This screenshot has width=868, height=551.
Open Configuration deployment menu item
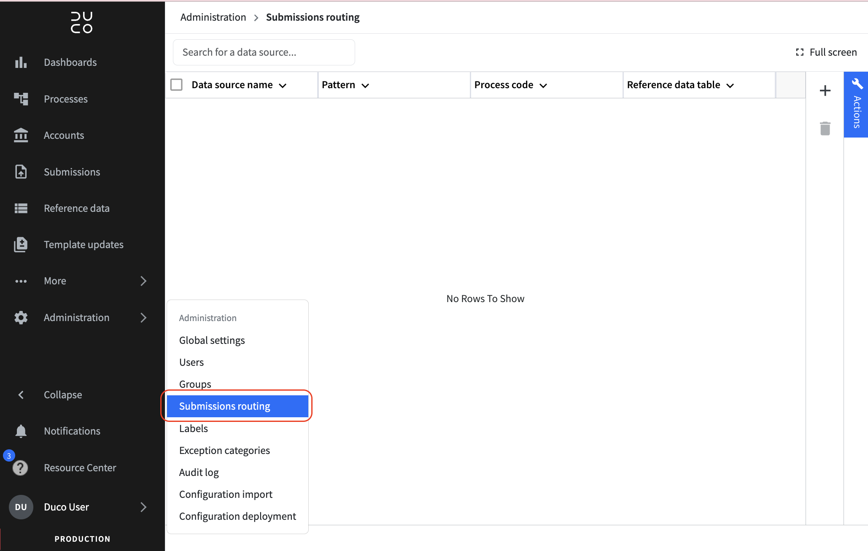coord(238,516)
